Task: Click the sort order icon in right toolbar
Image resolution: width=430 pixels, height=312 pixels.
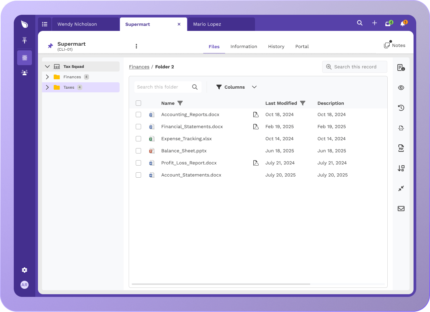Action: 401,168
